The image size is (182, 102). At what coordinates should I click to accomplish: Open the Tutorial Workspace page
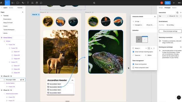tap(9, 29)
